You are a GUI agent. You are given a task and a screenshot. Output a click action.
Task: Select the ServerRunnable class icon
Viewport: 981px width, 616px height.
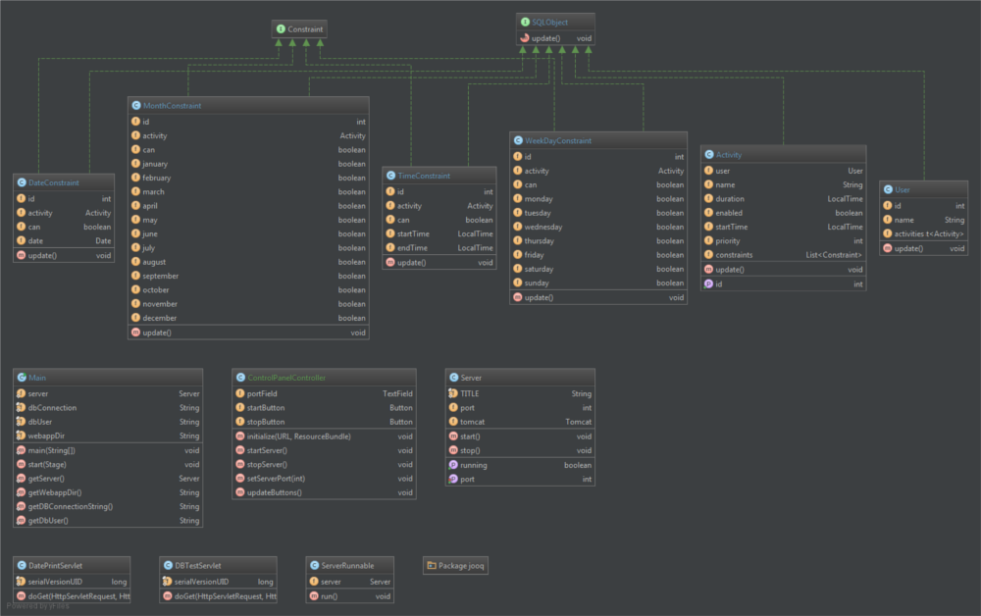pyautogui.click(x=315, y=565)
